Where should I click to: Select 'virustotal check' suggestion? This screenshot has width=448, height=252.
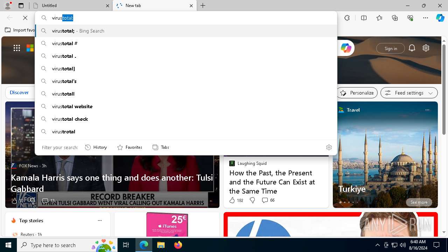click(186, 119)
